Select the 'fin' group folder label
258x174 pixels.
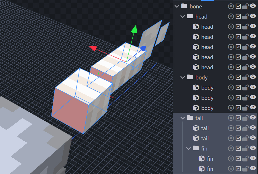(204, 148)
